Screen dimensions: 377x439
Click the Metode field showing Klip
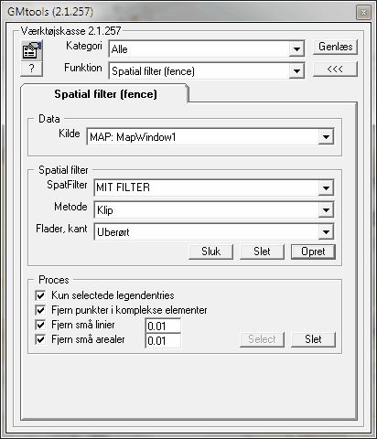tap(214, 209)
